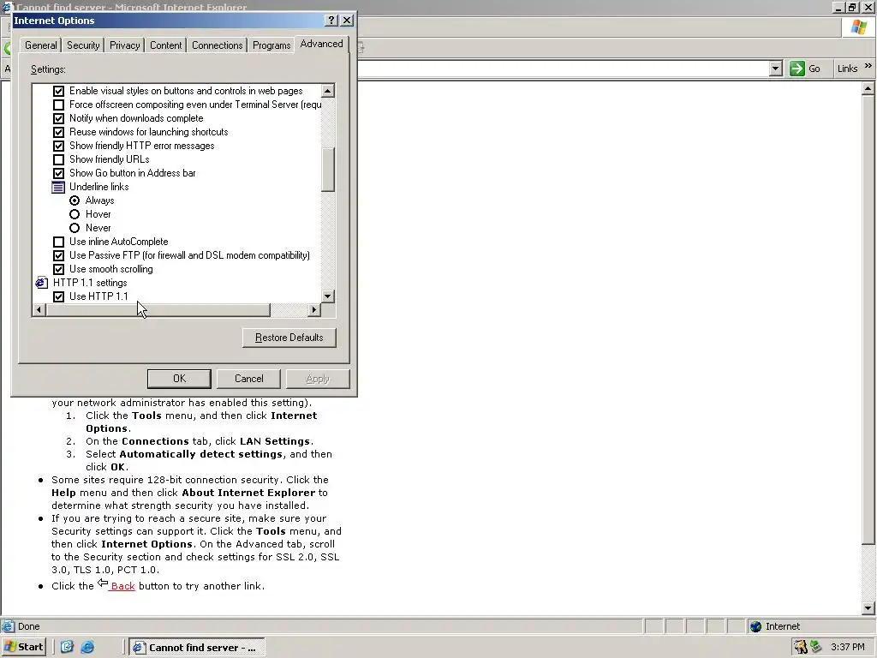
Task: Click the HTTP 1.1 settings category icon
Action: pos(41,283)
